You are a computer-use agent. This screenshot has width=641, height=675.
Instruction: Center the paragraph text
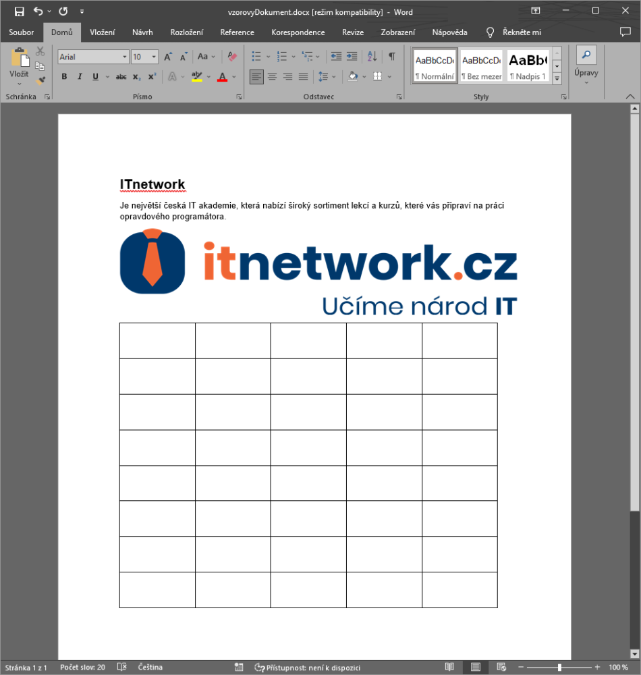click(272, 77)
